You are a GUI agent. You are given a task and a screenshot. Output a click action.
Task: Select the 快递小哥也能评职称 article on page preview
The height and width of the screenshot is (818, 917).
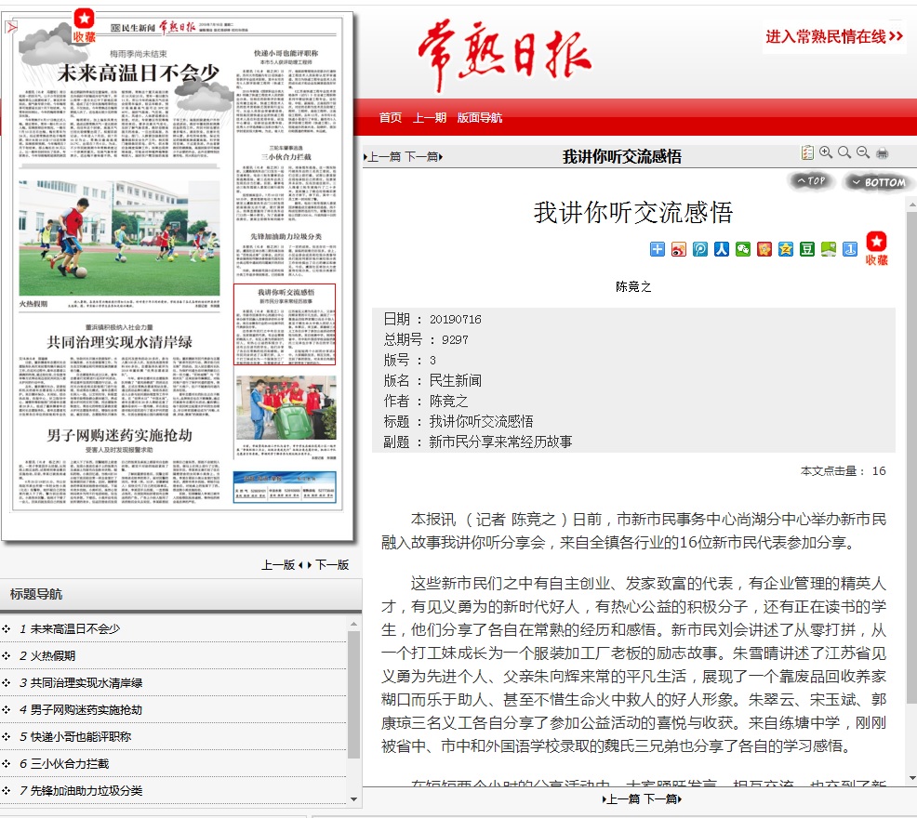click(x=286, y=92)
